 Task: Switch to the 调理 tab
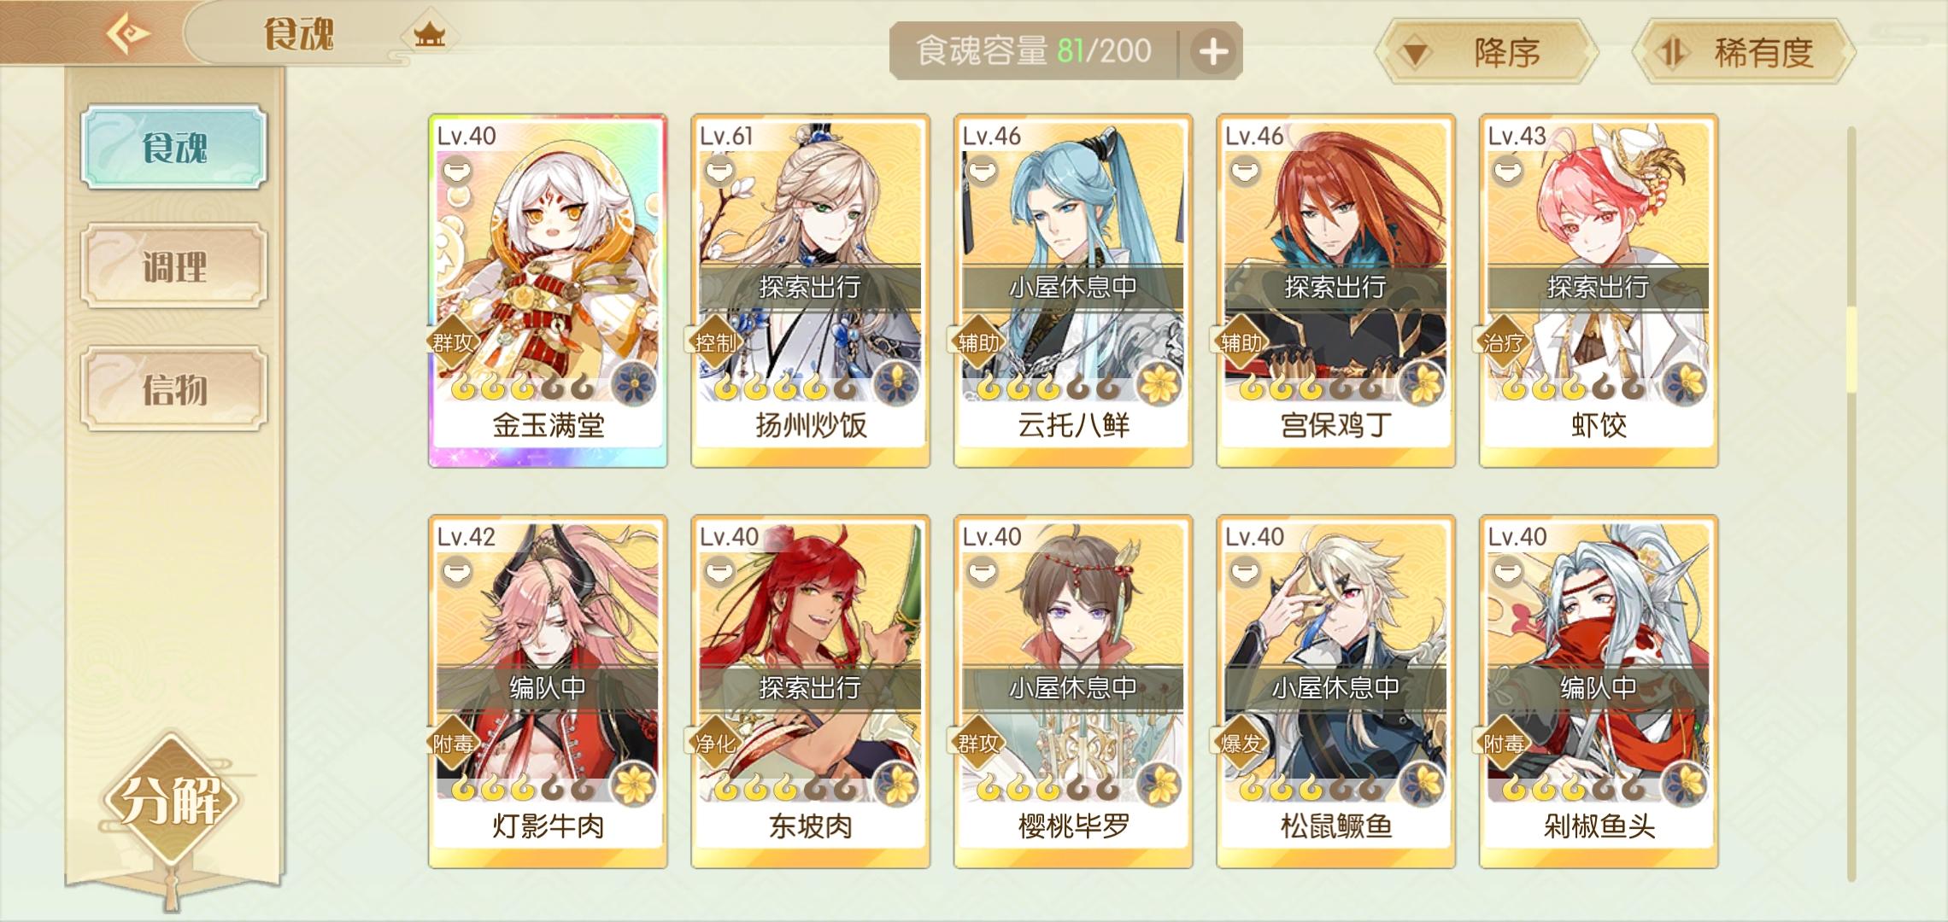(x=174, y=266)
